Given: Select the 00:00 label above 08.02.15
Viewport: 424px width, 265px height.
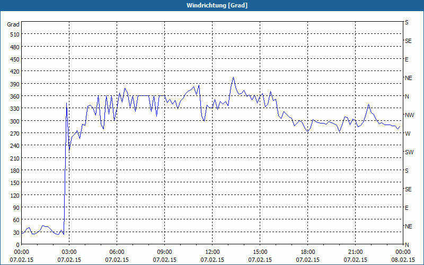Looking at the screenshot, I should pos(403,252).
